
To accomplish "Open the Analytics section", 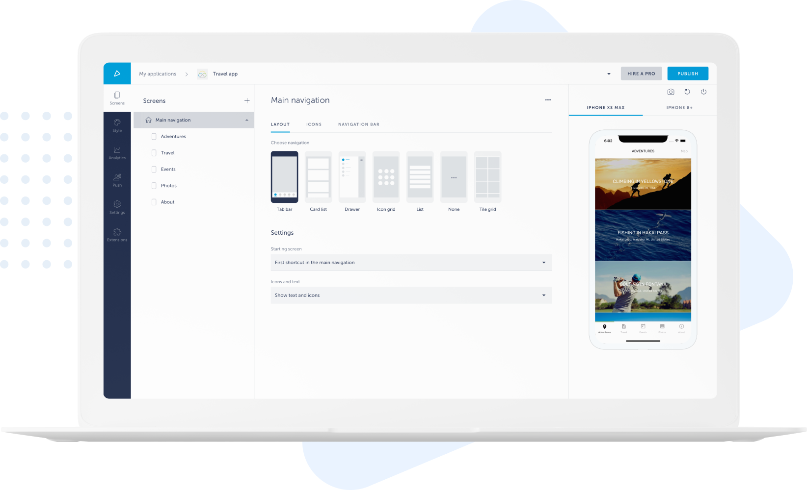I will pyautogui.click(x=117, y=153).
